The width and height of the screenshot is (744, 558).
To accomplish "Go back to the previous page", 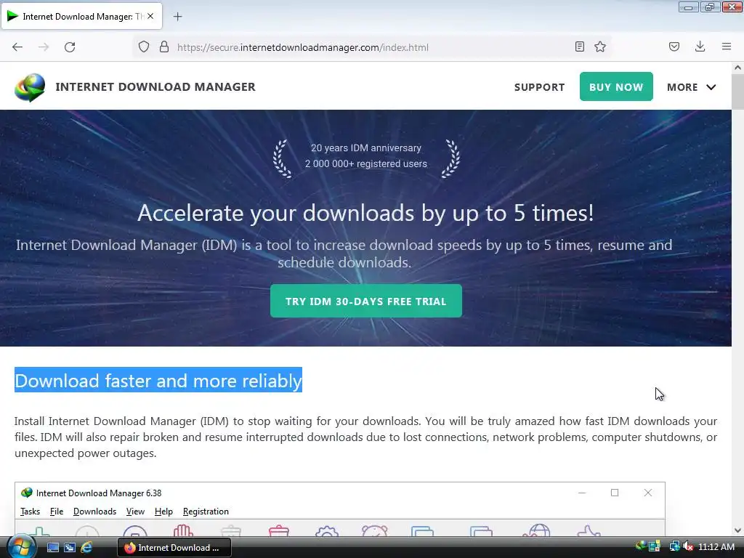I will [x=17, y=47].
